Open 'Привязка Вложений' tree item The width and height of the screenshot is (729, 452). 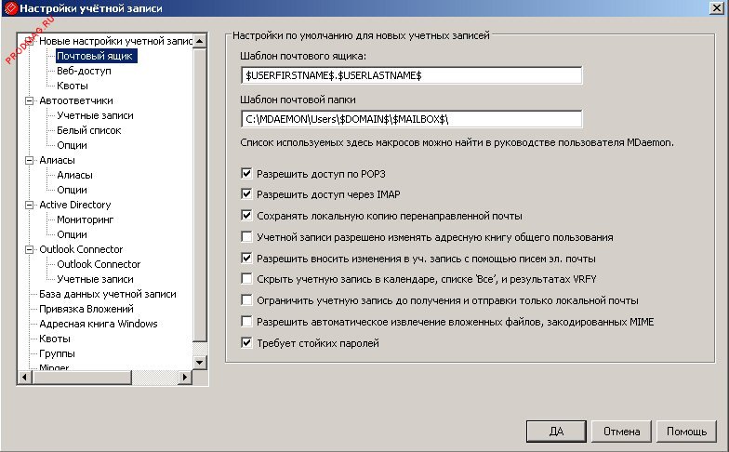(x=86, y=309)
